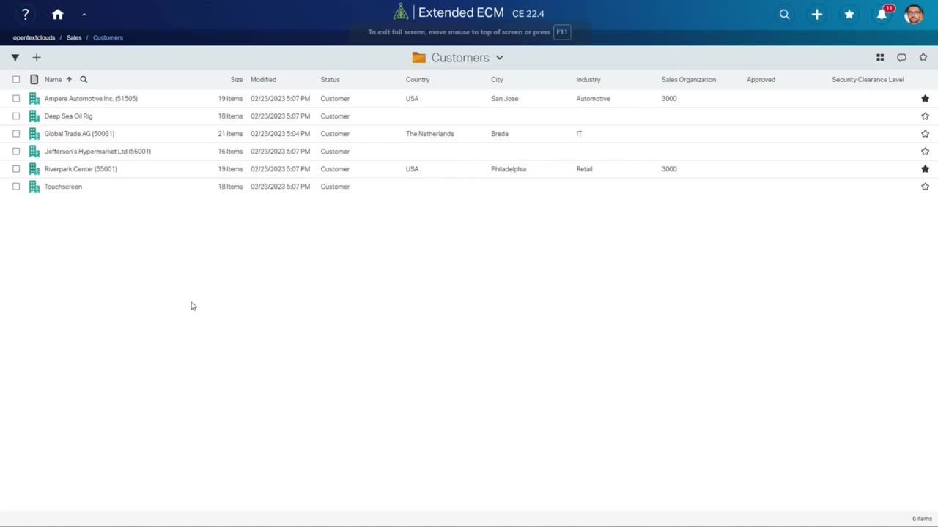Click 'The Netherlands' country cell
Image resolution: width=938 pixels, height=527 pixels.
429,134
